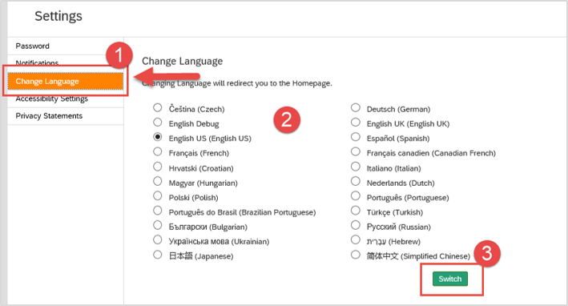Pick Español (Spanish) language option
This screenshot has height=306, width=568.
[x=356, y=137]
